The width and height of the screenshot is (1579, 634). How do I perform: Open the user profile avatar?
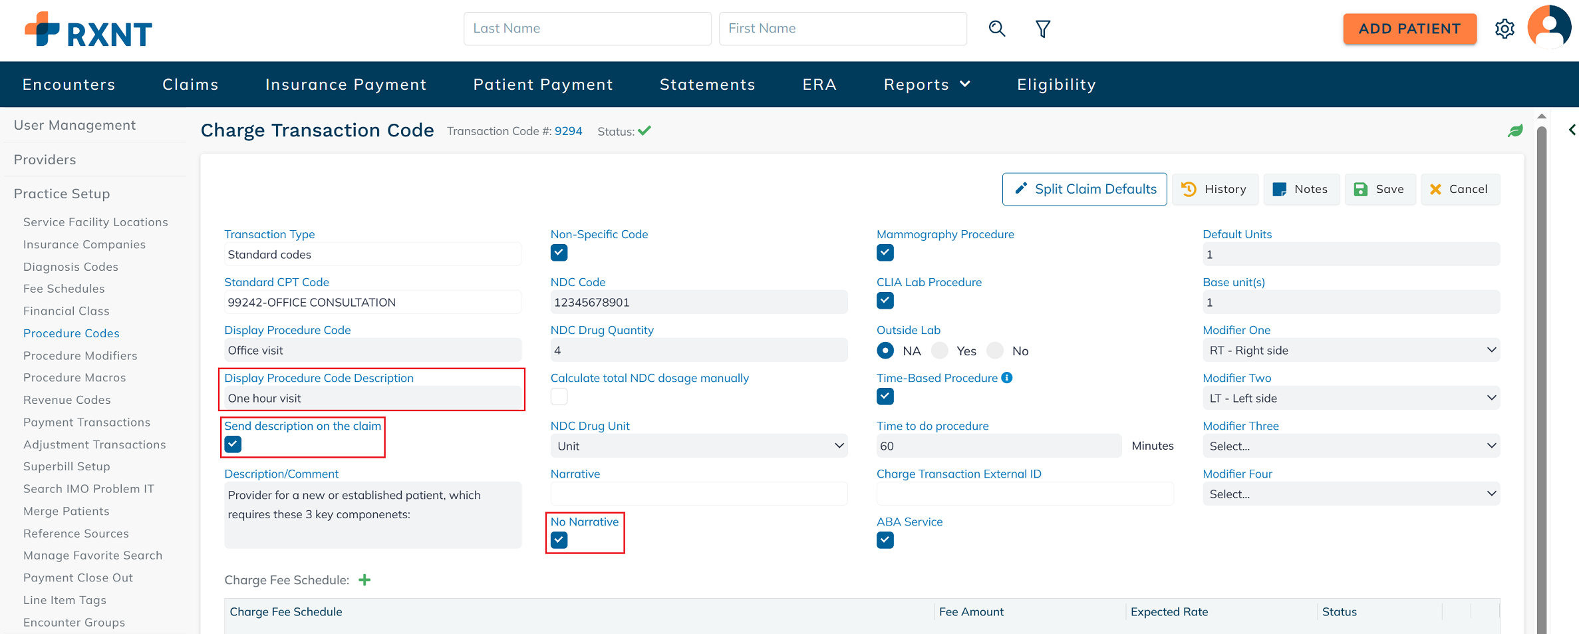1548,28
